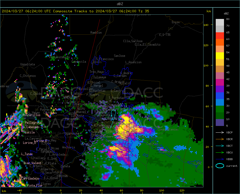
Task: Click the 'Zapata' map label
Action: (x=65, y=166)
